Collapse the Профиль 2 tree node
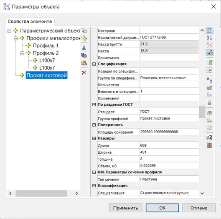Screen dimensions: 221x219 [22, 53]
